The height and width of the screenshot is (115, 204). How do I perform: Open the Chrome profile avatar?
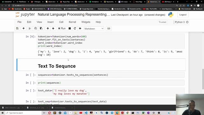[x=198, y=5]
